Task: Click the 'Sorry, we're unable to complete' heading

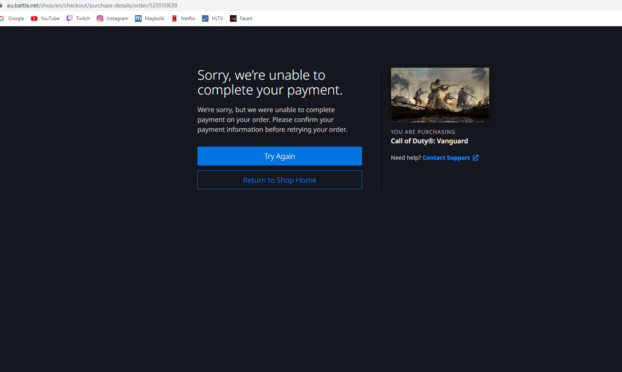Action: [270, 83]
